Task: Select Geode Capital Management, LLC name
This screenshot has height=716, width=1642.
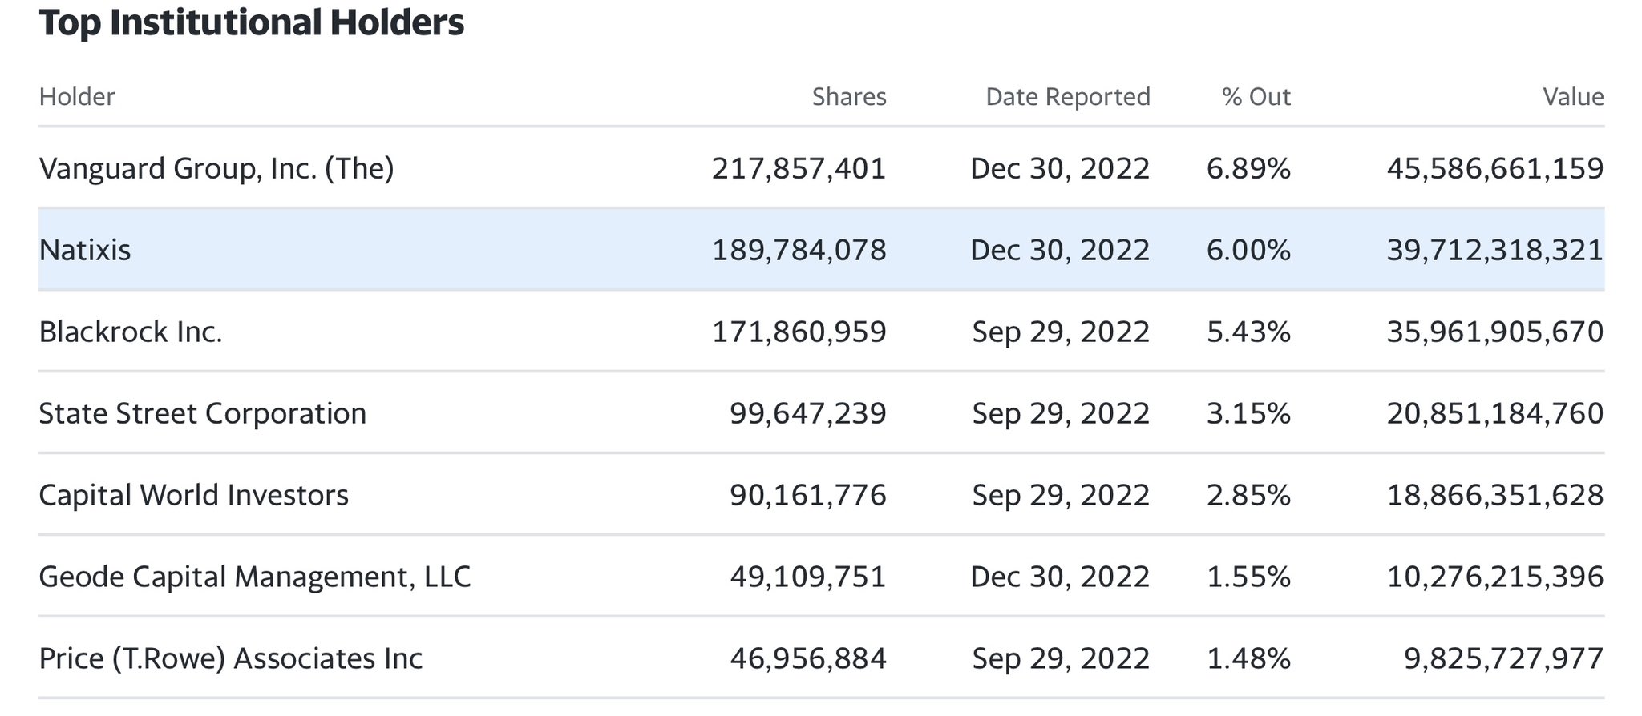Action: tap(255, 577)
